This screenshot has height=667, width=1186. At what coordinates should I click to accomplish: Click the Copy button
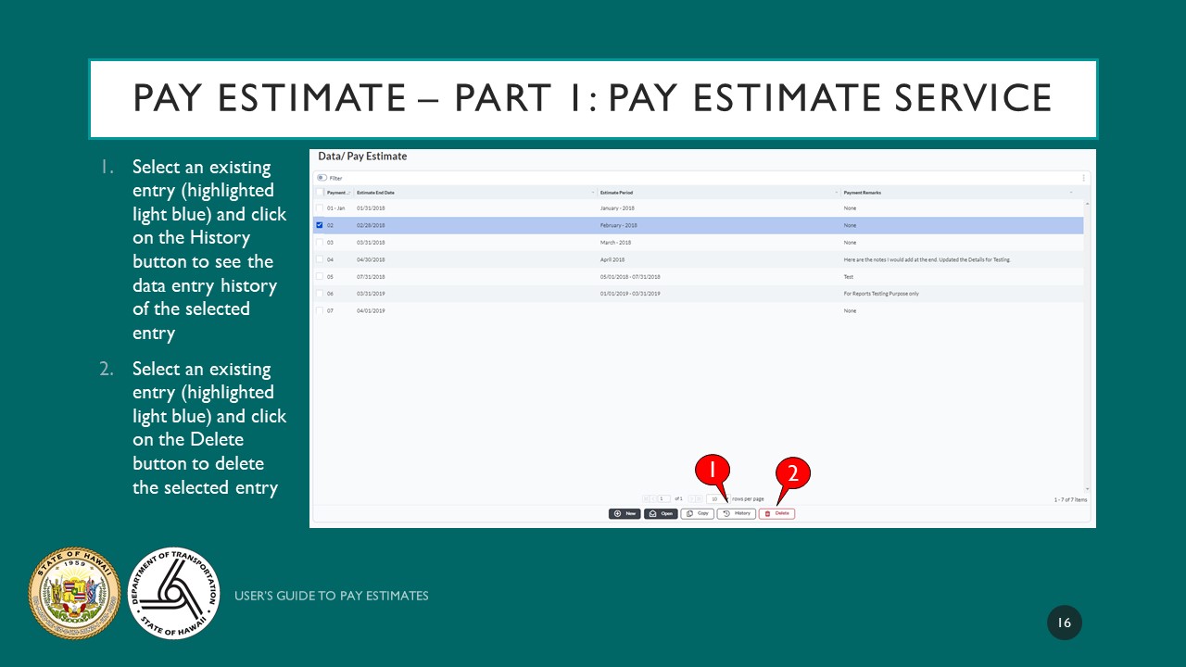(x=698, y=513)
